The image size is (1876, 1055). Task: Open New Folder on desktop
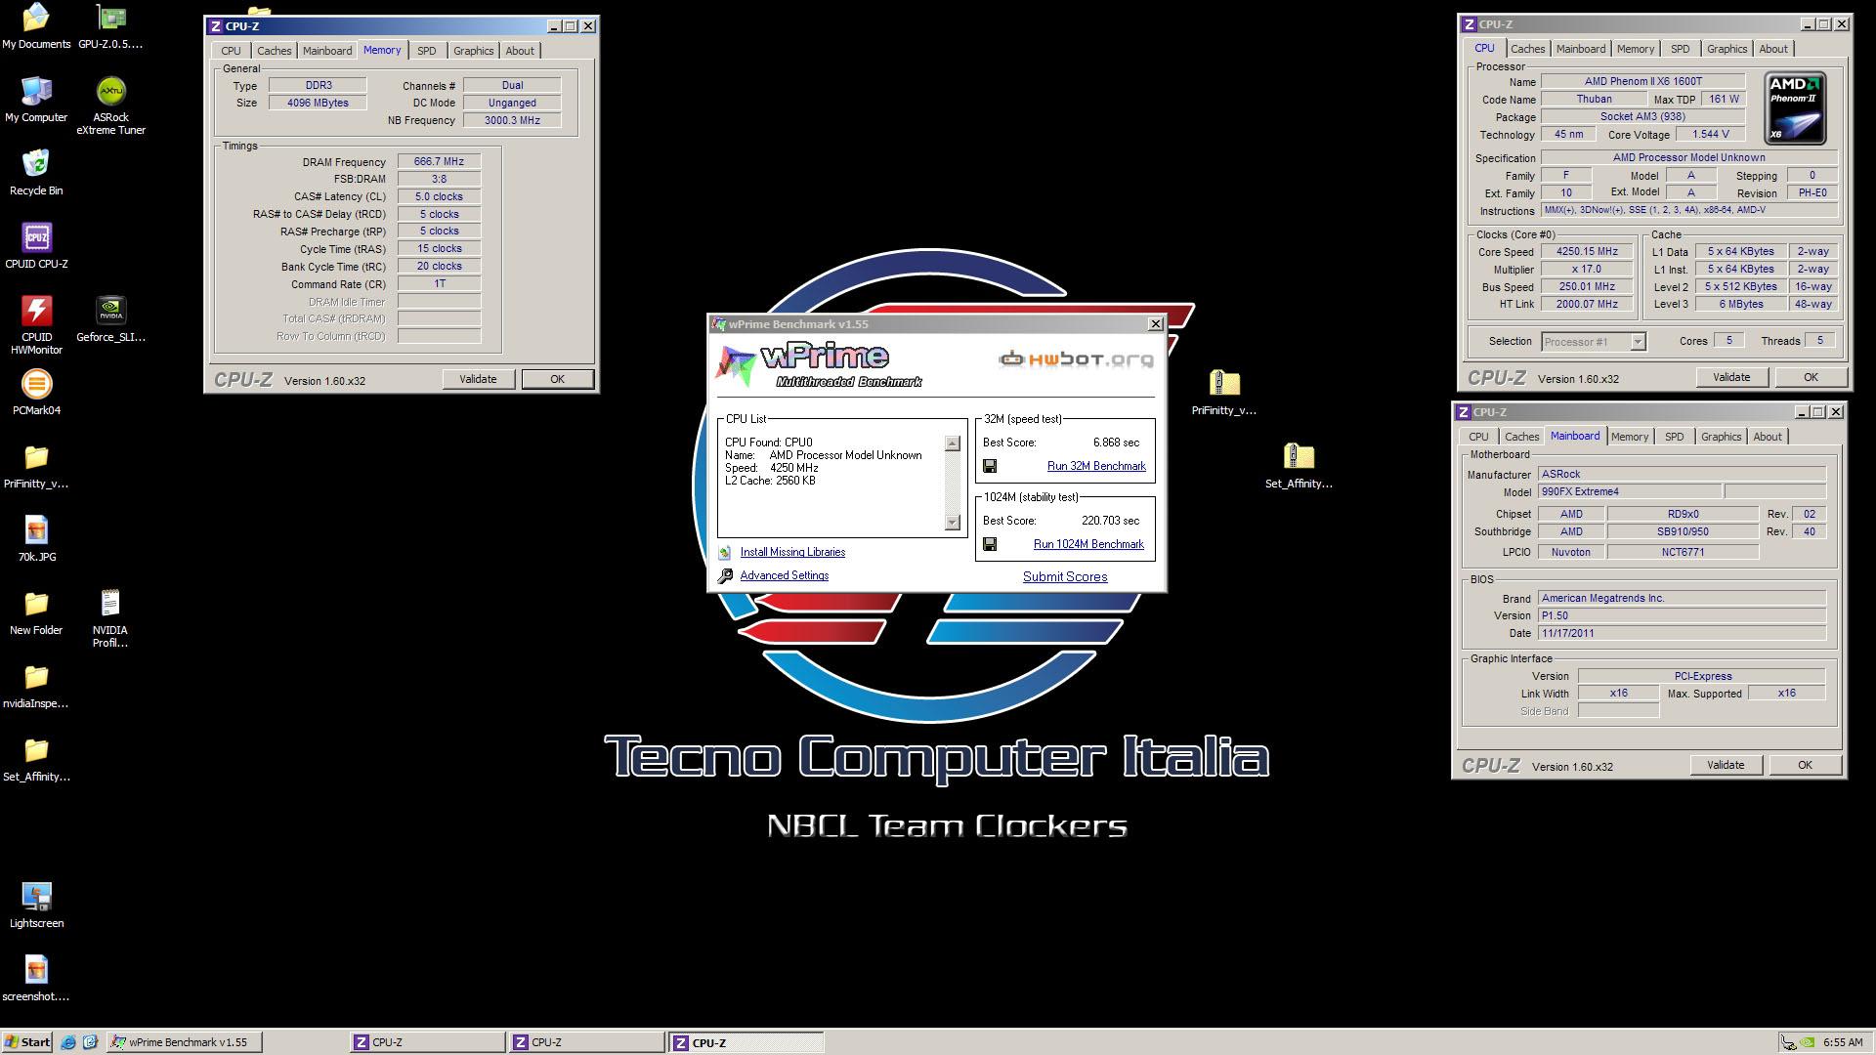coord(36,612)
